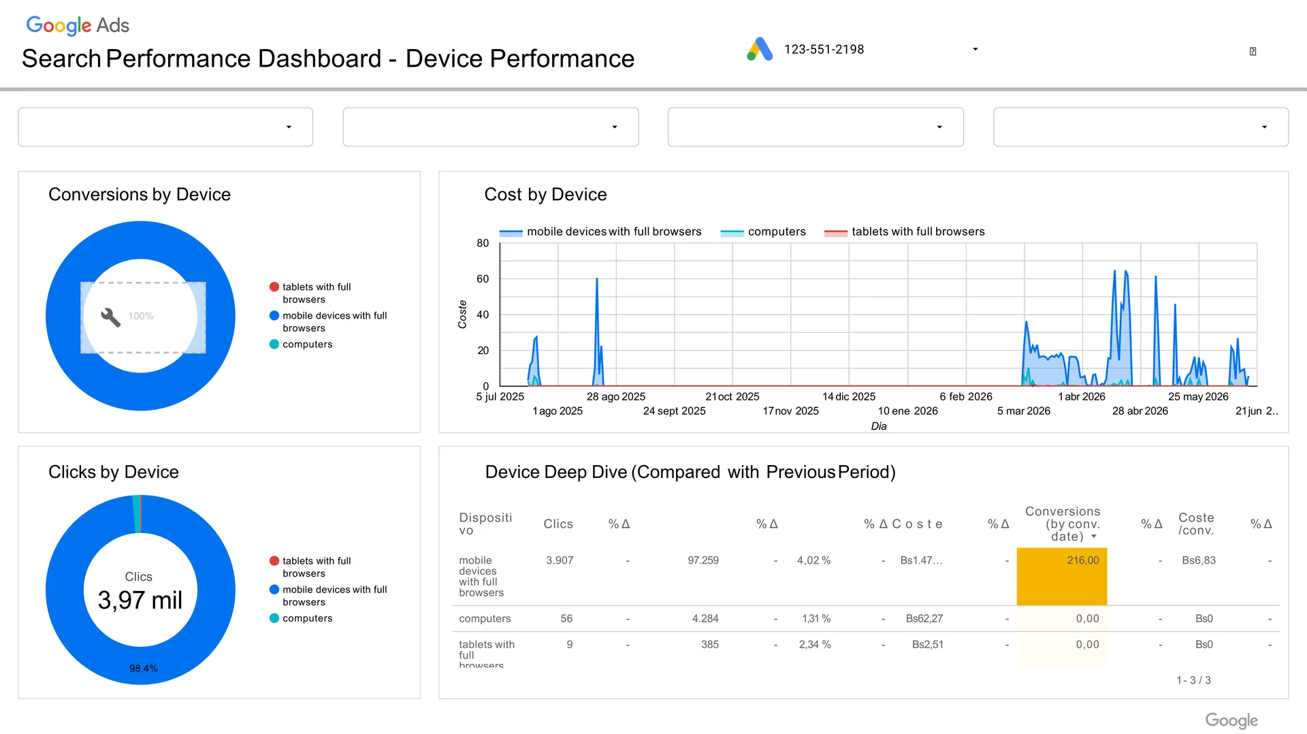
Task: Sort table by Clics column header
Action: pos(558,524)
